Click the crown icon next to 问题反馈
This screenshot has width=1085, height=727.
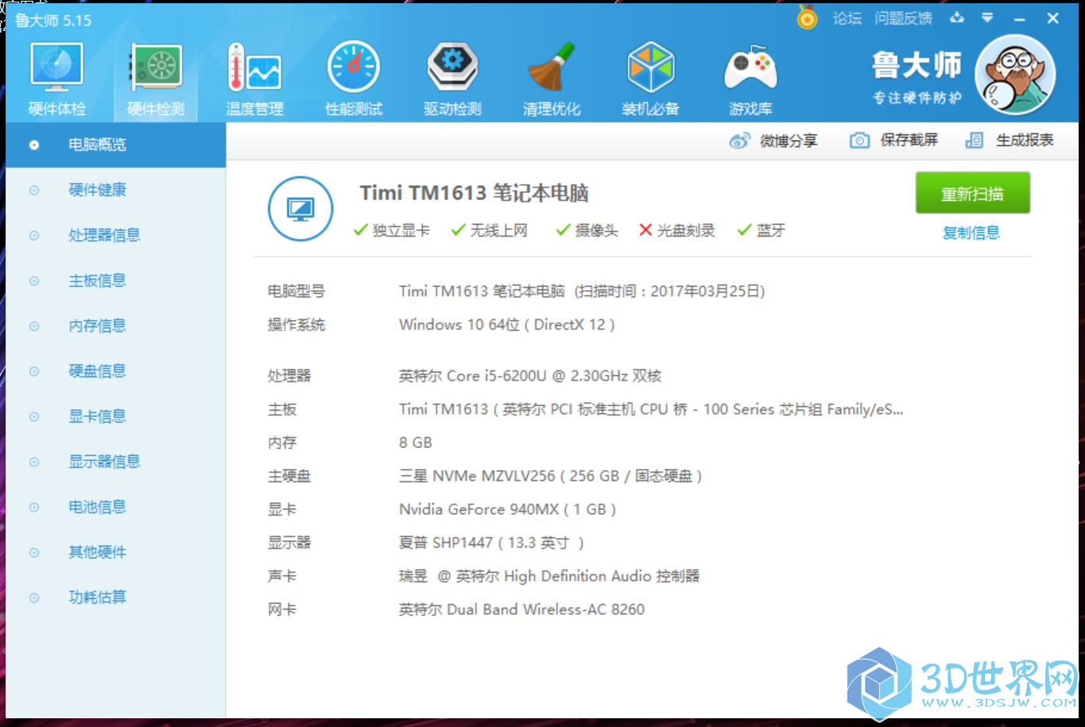click(x=957, y=17)
